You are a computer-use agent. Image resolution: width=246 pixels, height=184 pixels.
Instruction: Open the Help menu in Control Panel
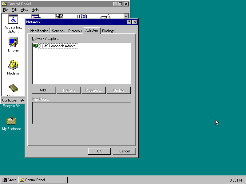click(35, 10)
